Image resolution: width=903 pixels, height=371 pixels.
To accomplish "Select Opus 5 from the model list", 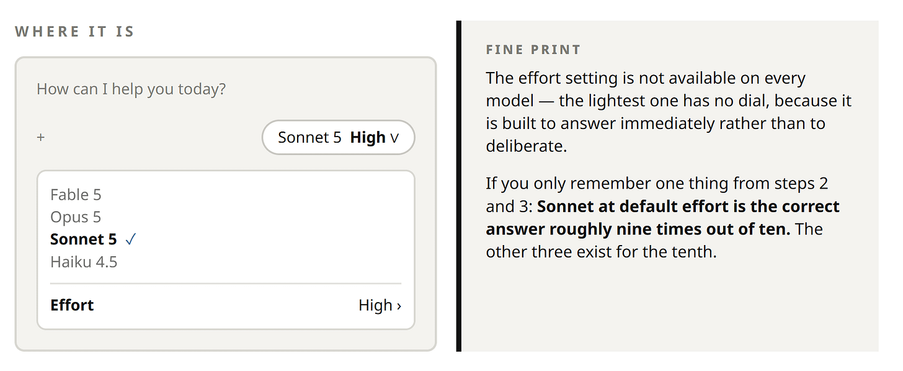I will coord(76,217).
